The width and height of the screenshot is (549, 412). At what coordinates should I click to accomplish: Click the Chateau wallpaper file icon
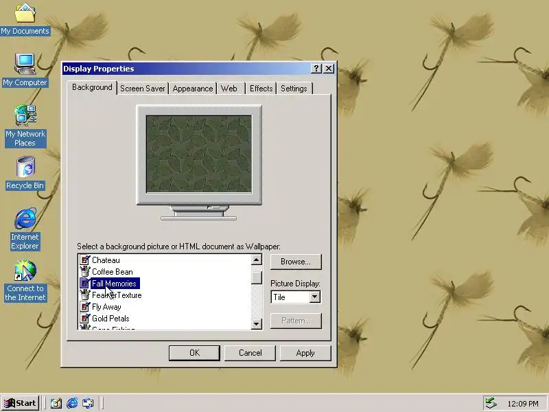(84, 260)
